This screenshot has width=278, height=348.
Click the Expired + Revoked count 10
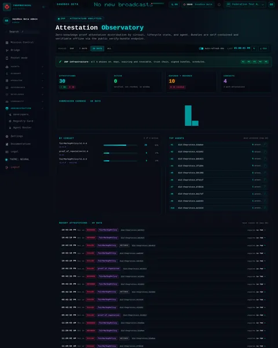[172, 81]
